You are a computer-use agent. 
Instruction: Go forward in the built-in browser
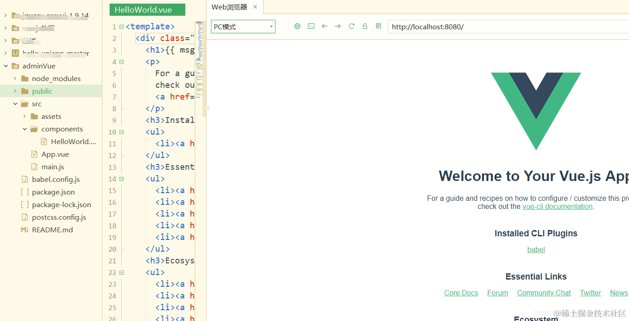coord(338,27)
